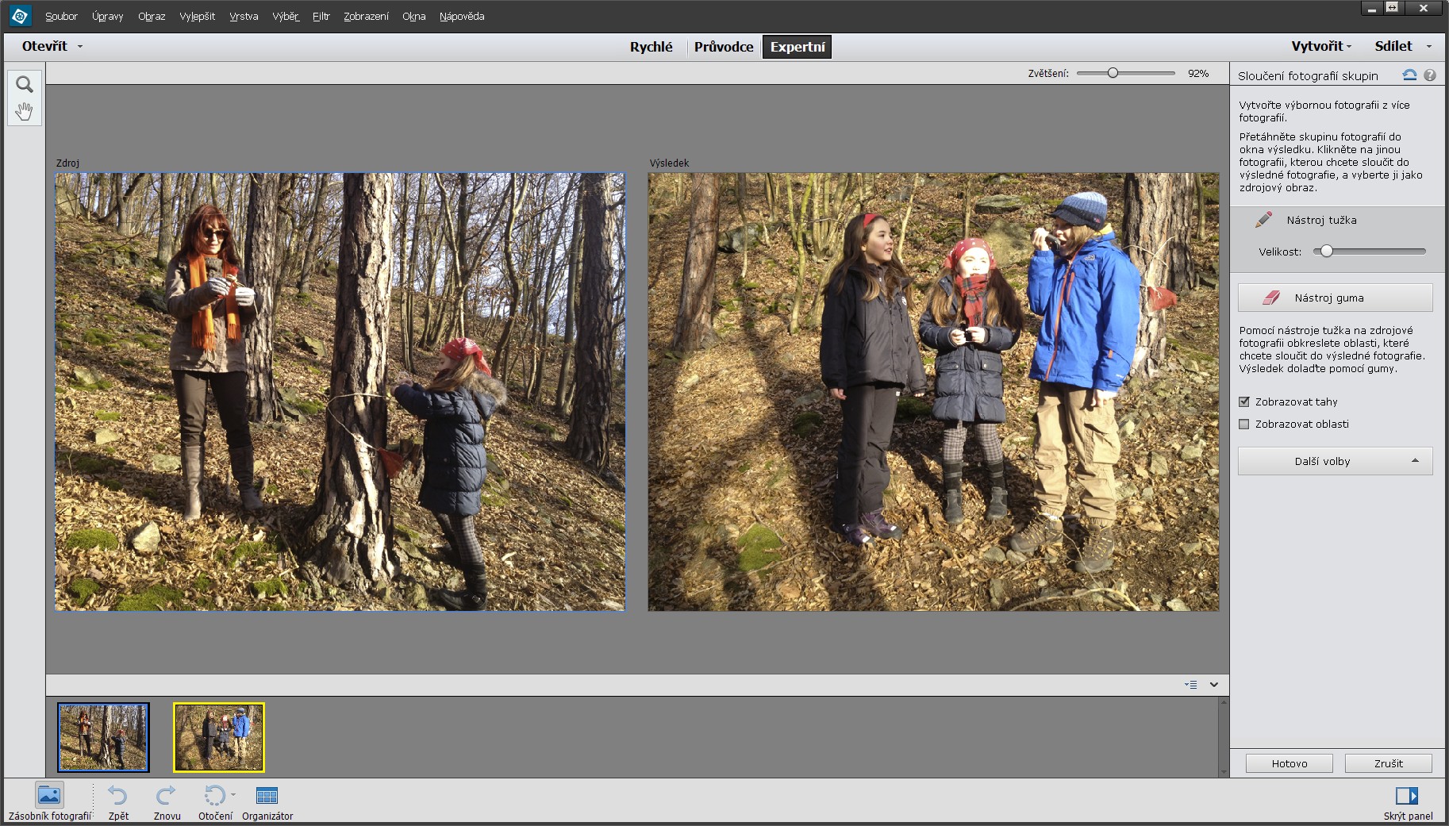1449x826 pixels.
Task: Enable Zobrazovat oblasti checkbox
Action: coord(1244,425)
